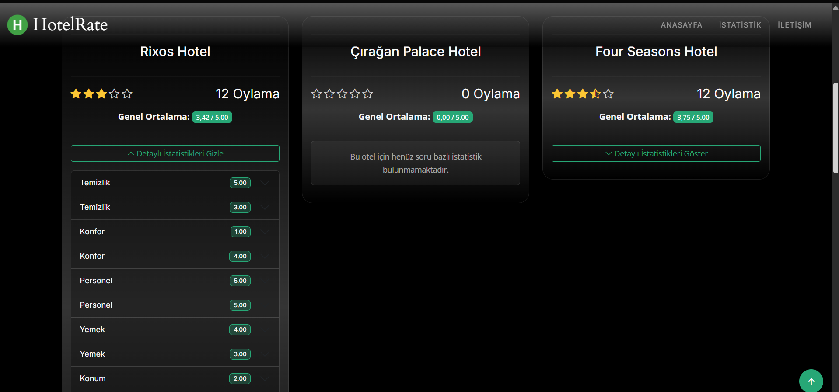Click the 'henüz soru bazlı istatistik bulunmamaktadır' message
The height and width of the screenshot is (392, 839).
(416, 163)
